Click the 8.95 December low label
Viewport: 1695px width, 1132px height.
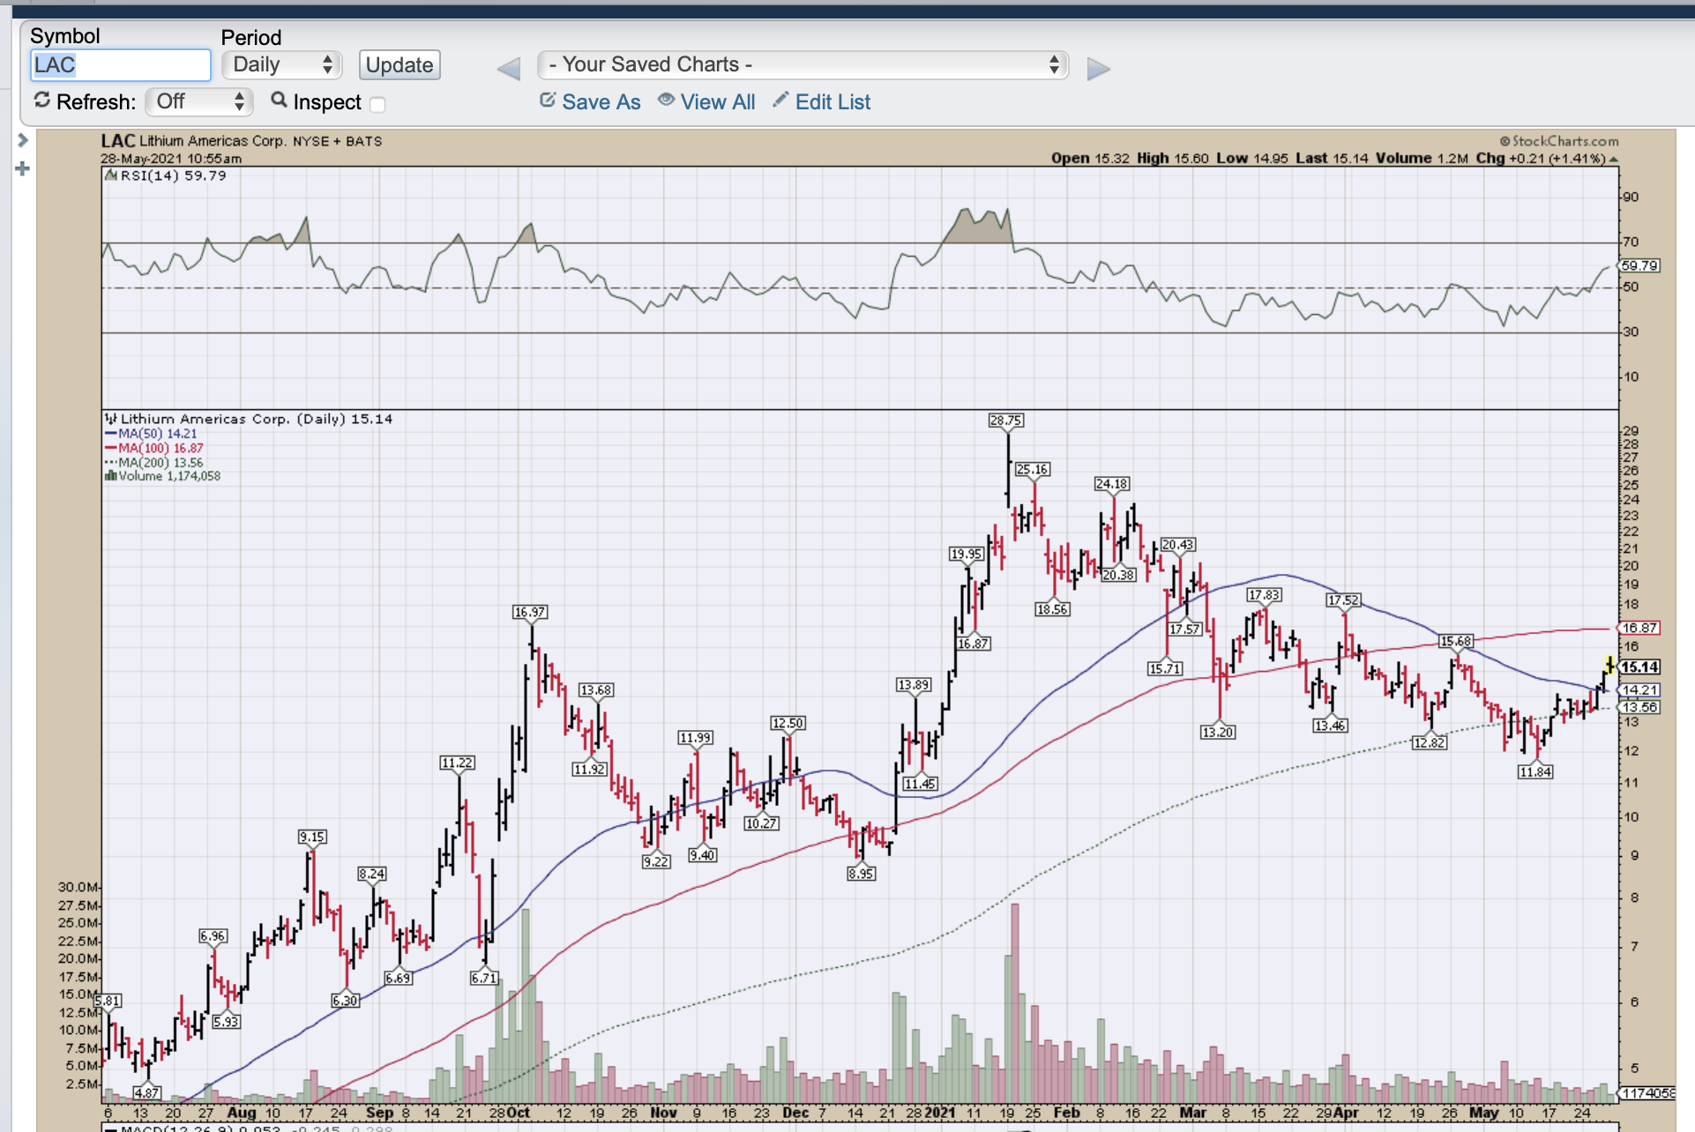pyautogui.click(x=862, y=873)
